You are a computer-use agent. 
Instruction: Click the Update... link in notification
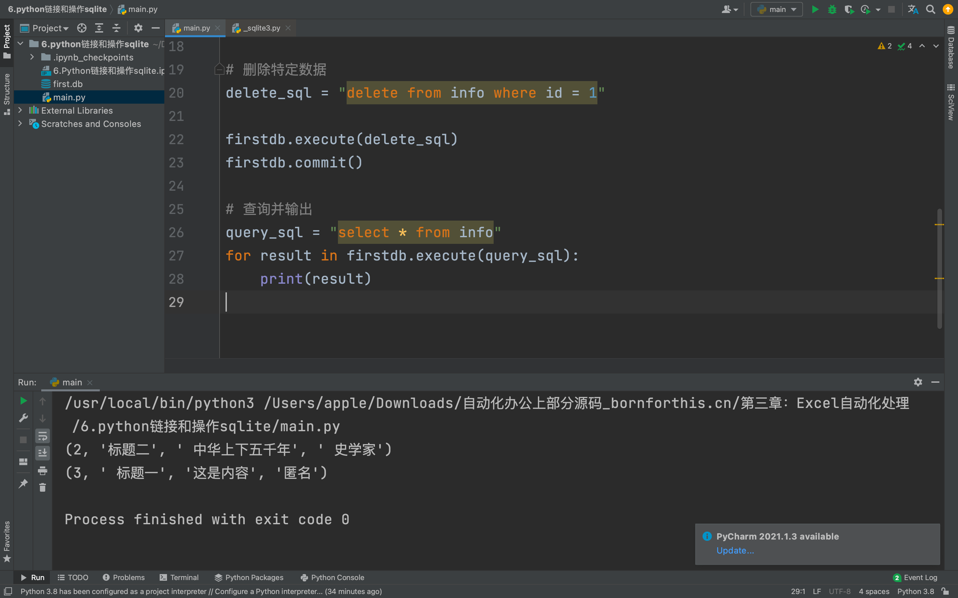[735, 550]
